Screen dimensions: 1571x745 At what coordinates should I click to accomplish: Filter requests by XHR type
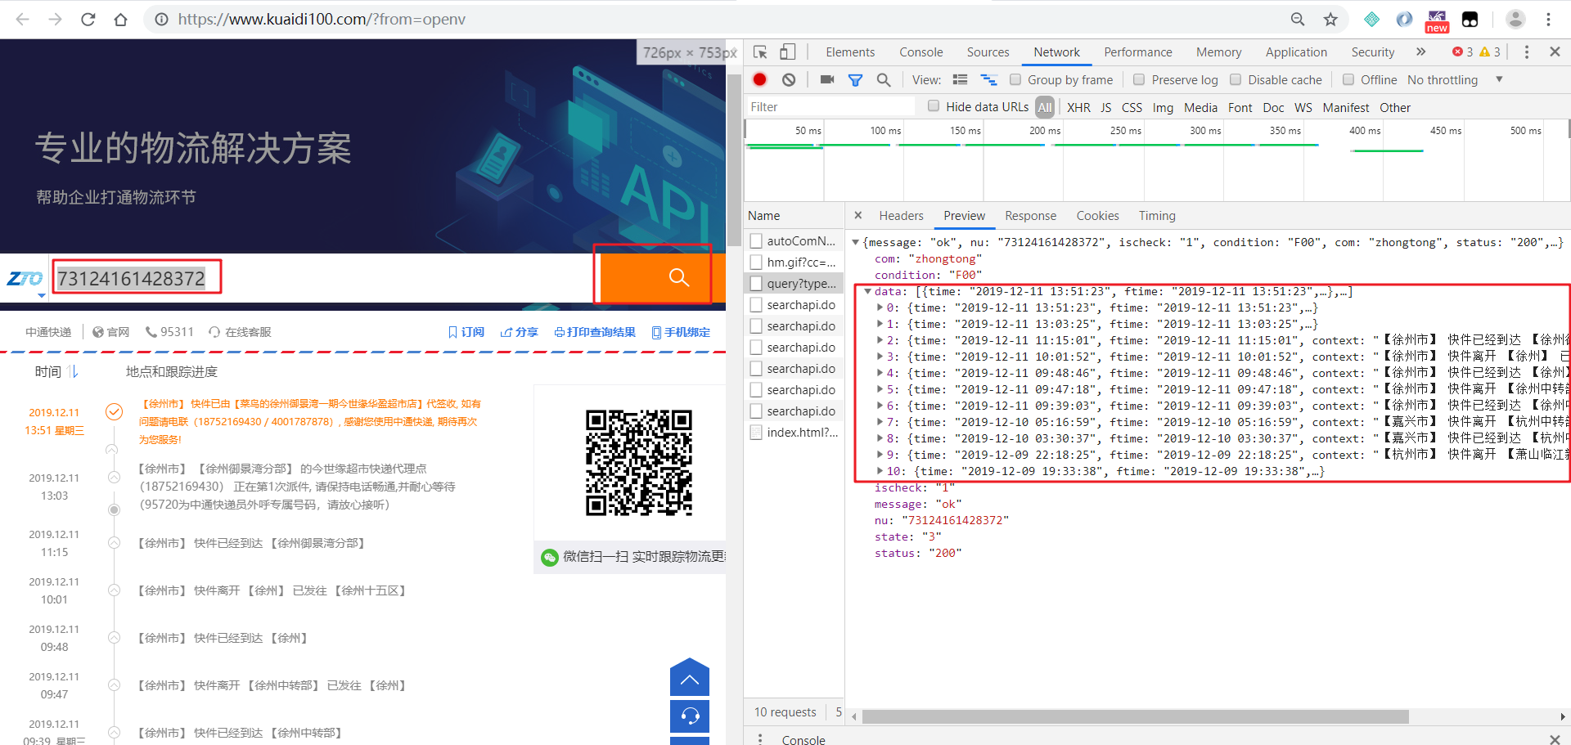[1078, 107]
